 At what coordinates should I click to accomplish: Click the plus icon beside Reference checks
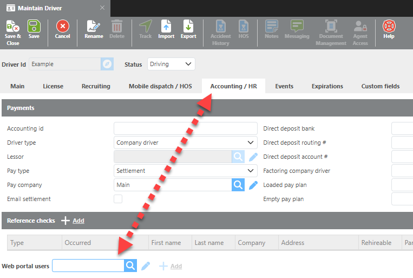65,221
